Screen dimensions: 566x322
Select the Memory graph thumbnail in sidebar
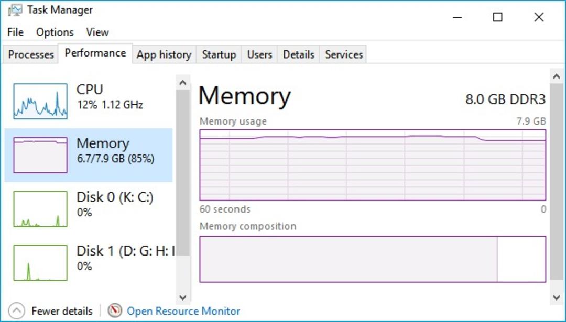tap(40, 155)
